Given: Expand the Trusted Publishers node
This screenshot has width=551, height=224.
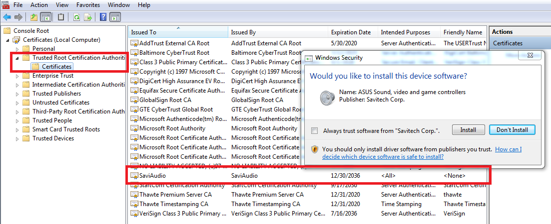Looking at the screenshot, I should (17, 94).
